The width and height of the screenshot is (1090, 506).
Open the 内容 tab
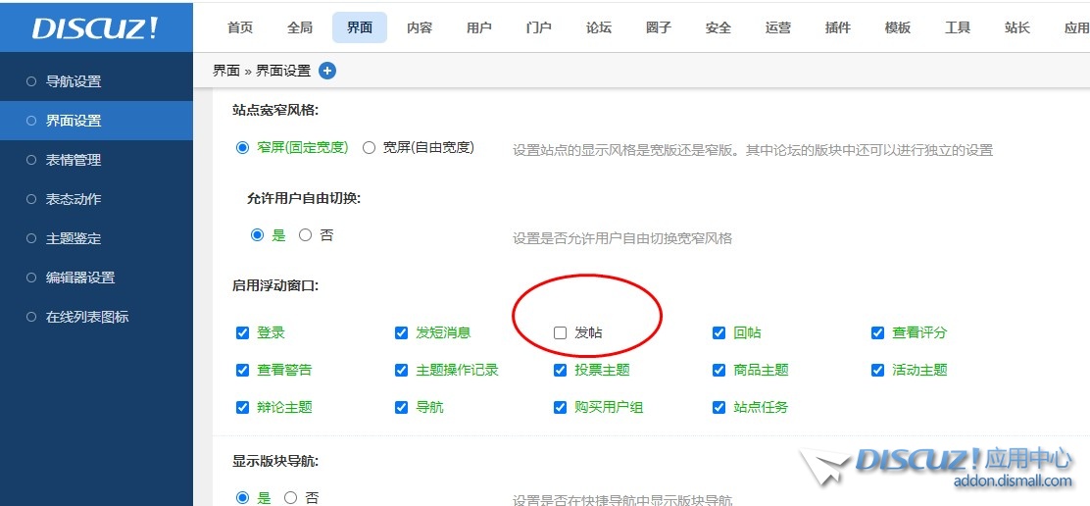pos(420,27)
